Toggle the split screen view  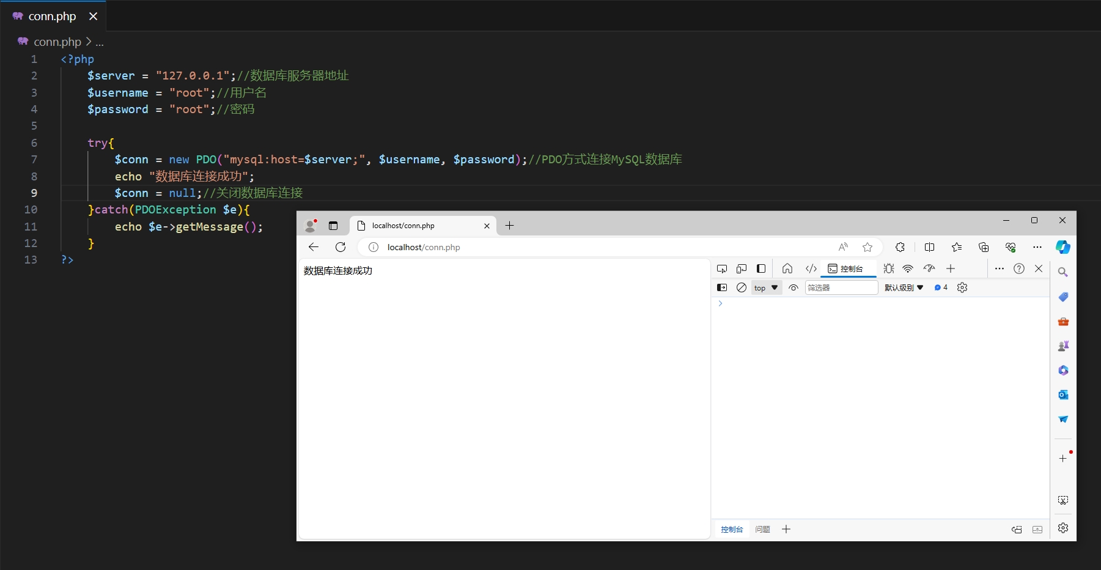(x=930, y=247)
